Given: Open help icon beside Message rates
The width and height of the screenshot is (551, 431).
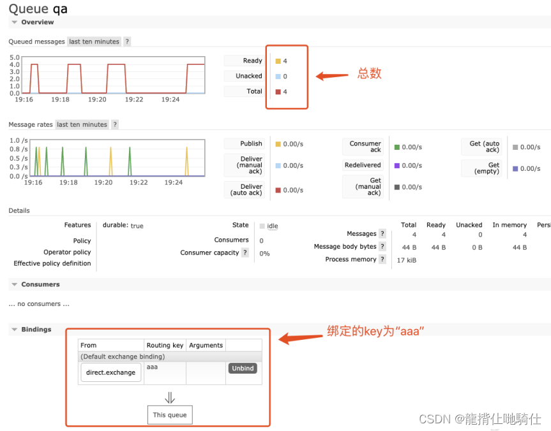Looking at the screenshot, I should tap(115, 124).
